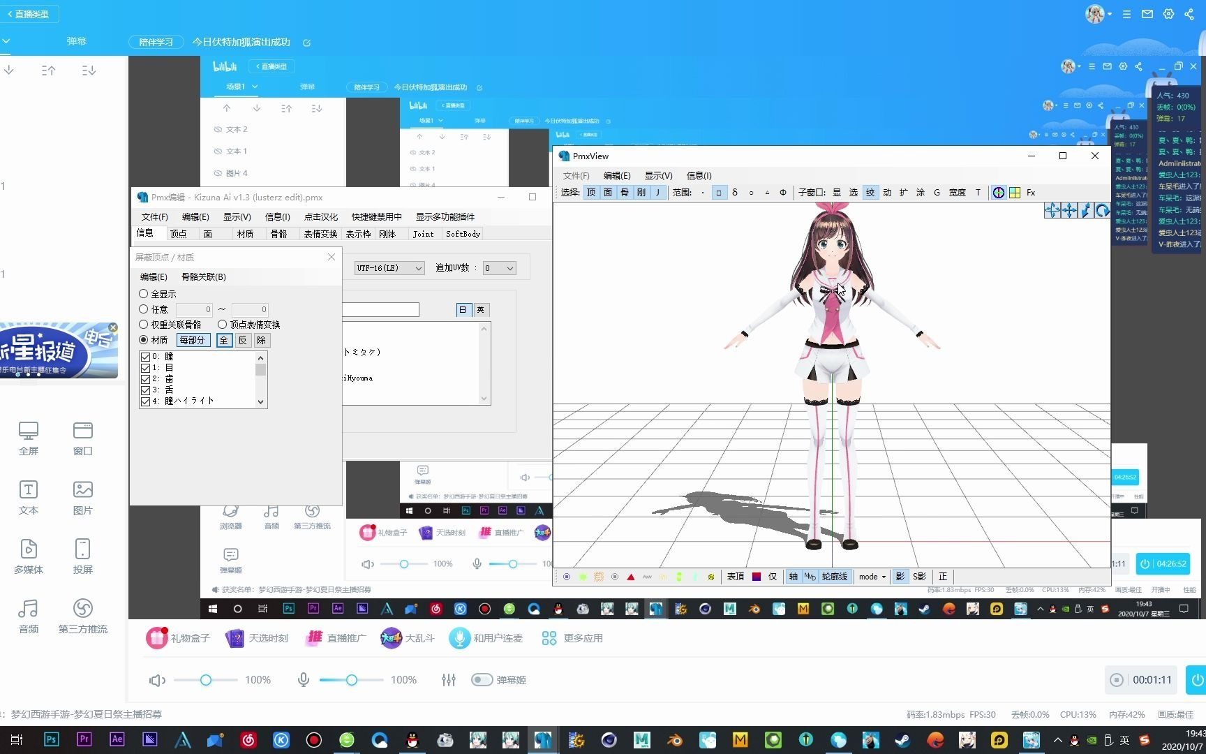Click the 除 remove button
Screen dimensions: 1206x754
261,340
